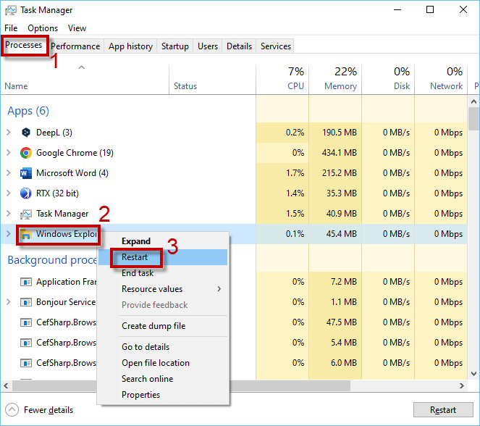Viewport: 480px width, 426px height.
Task: Click the RTX (32 bit) icon
Action: tap(26, 193)
